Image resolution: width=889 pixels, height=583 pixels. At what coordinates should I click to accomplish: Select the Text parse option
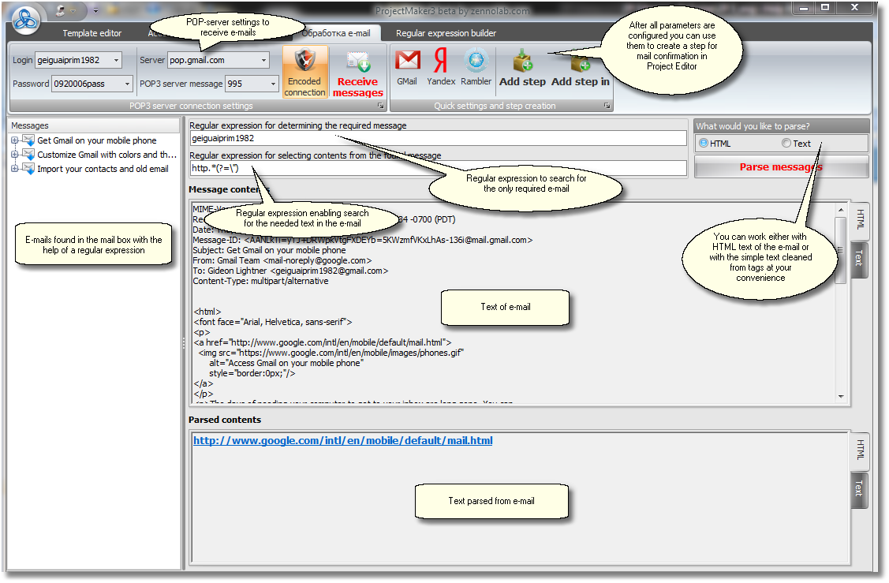click(x=786, y=144)
